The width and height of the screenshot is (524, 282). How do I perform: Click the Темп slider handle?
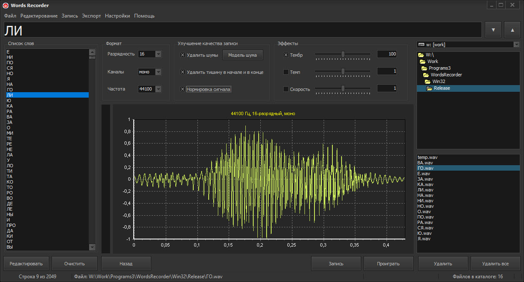343,71
